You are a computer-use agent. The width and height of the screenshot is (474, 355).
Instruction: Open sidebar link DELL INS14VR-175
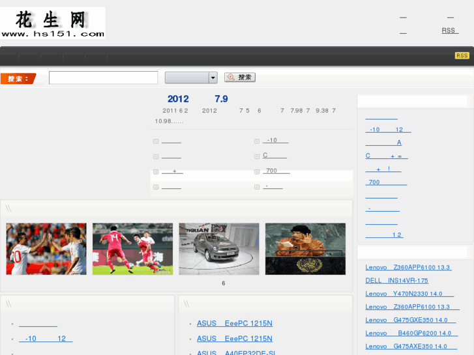coord(396,281)
